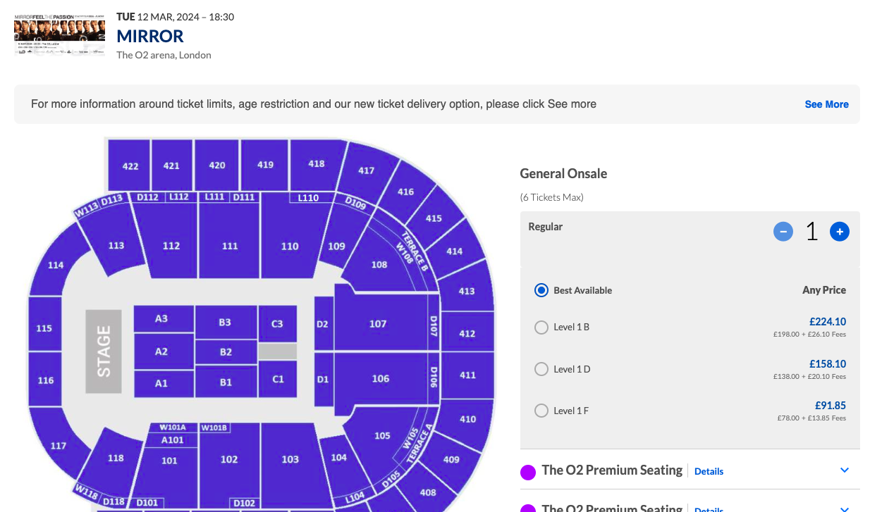Expand the first O2 Premium Seating section
The width and height of the screenshot is (882, 512).
click(x=845, y=470)
